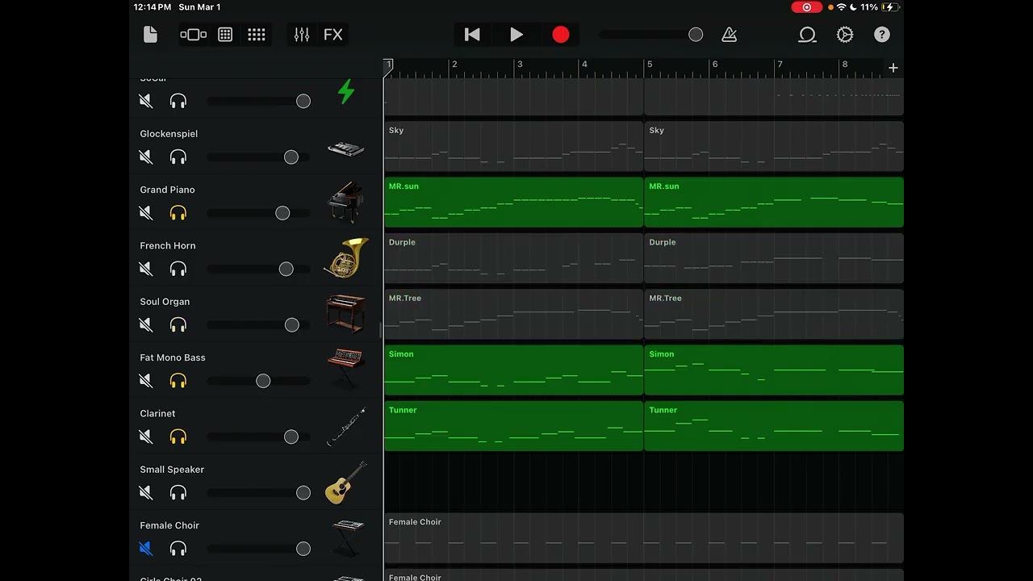Viewport: 1033px width, 581px height.
Task: Select the Sky region starting at bar 5
Action: point(774,146)
